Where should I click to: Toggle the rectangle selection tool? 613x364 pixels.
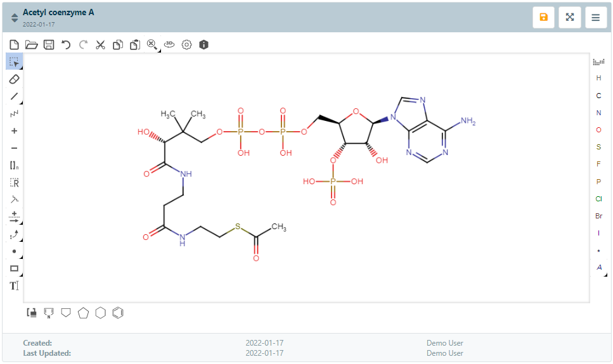[15, 62]
